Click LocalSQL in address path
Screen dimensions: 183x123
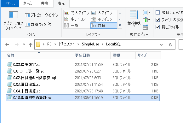(114, 44)
